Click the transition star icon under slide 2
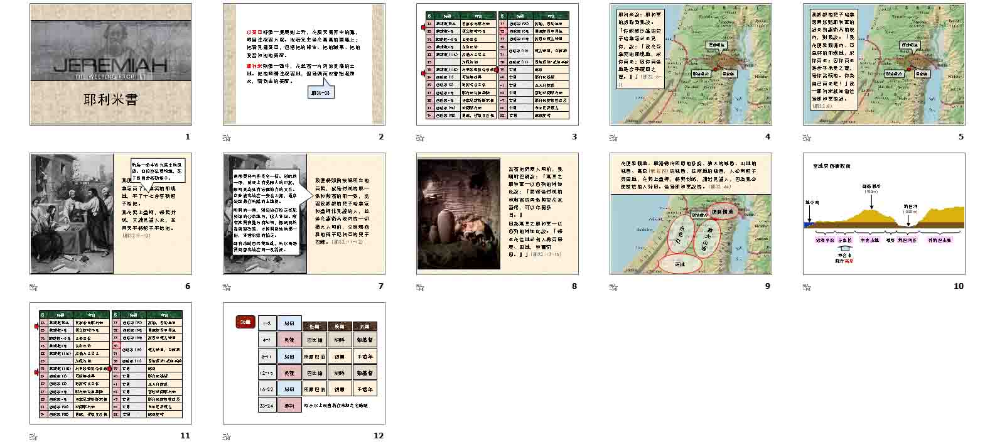Viewport: 985px width, 444px height. click(227, 138)
